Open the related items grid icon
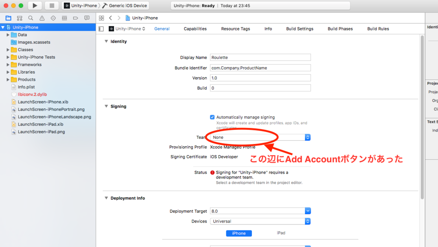This screenshot has height=247, width=438. [101, 18]
